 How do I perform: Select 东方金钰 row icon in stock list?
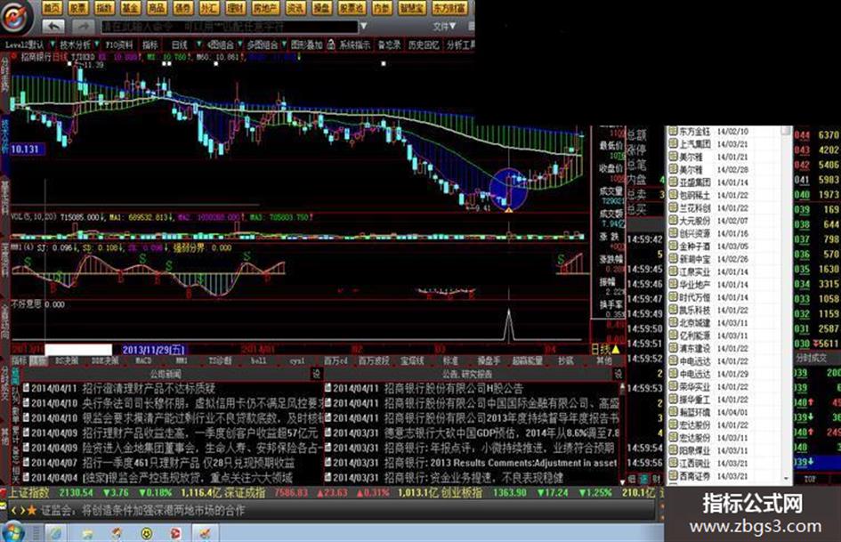coord(673,132)
